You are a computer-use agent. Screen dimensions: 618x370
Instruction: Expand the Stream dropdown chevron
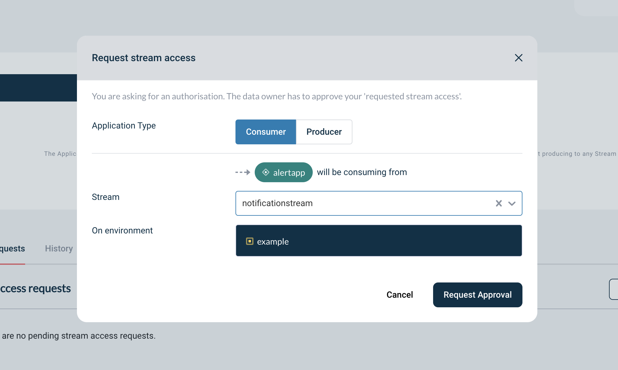click(512, 203)
